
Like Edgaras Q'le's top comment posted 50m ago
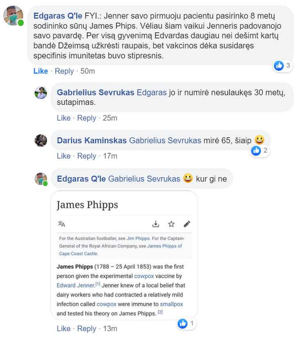(41, 71)
